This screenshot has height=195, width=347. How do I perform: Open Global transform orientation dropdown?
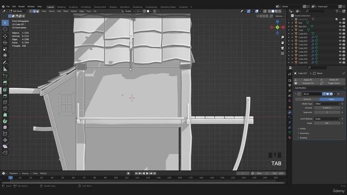coord(128,11)
